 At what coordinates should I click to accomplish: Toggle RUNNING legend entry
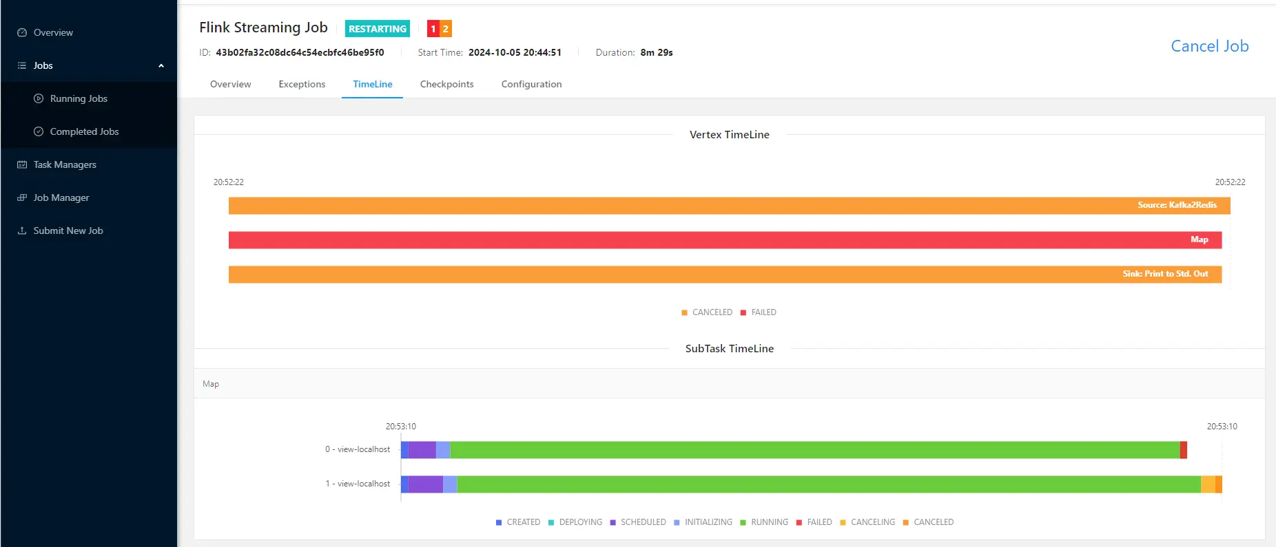click(x=764, y=522)
